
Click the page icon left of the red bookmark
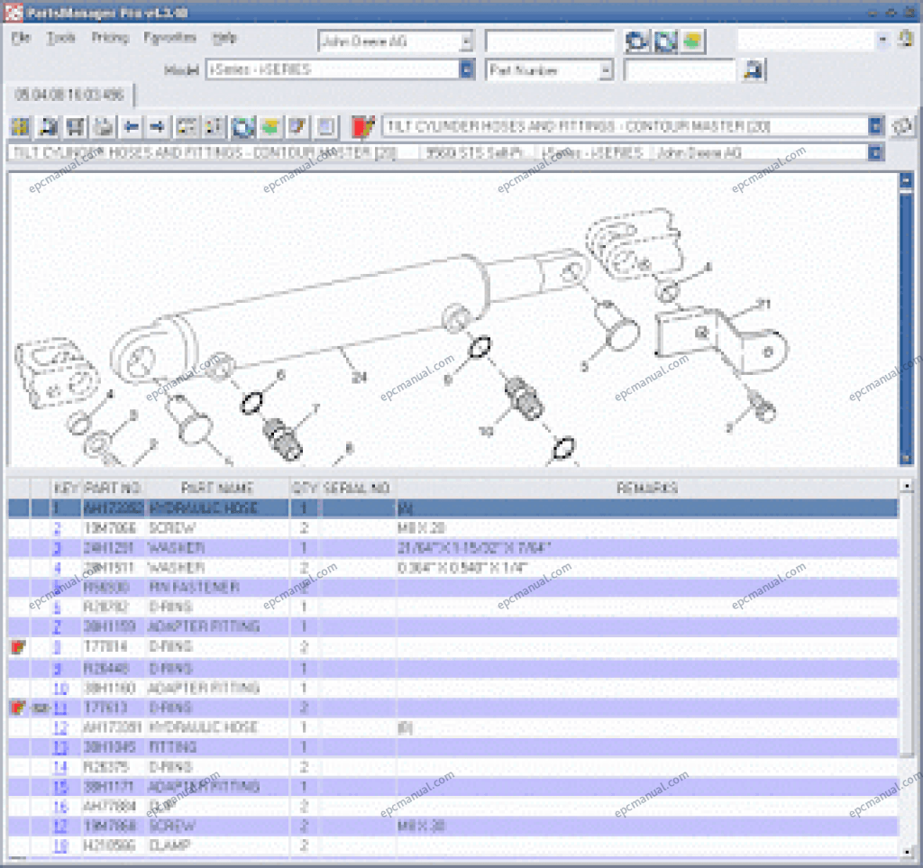click(x=325, y=126)
